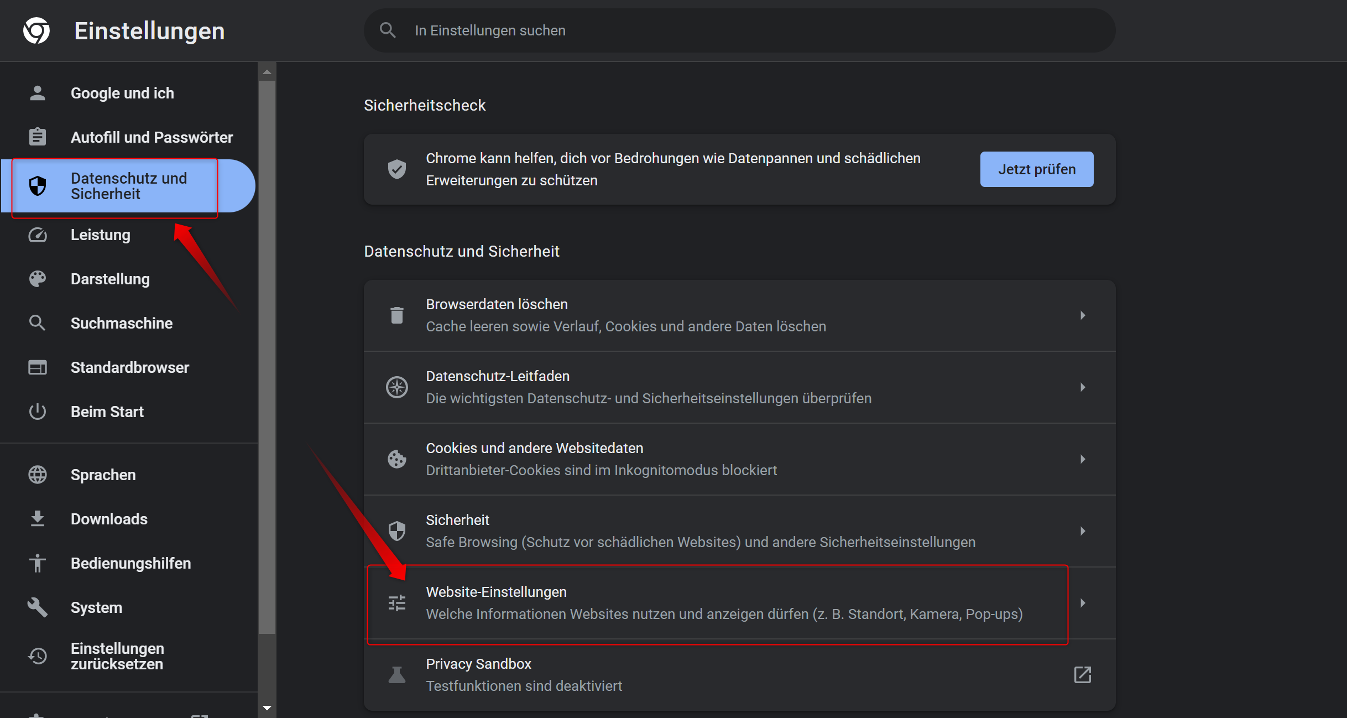The height and width of the screenshot is (718, 1347).
Task: Select Downloads in the sidebar
Action: tap(109, 519)
